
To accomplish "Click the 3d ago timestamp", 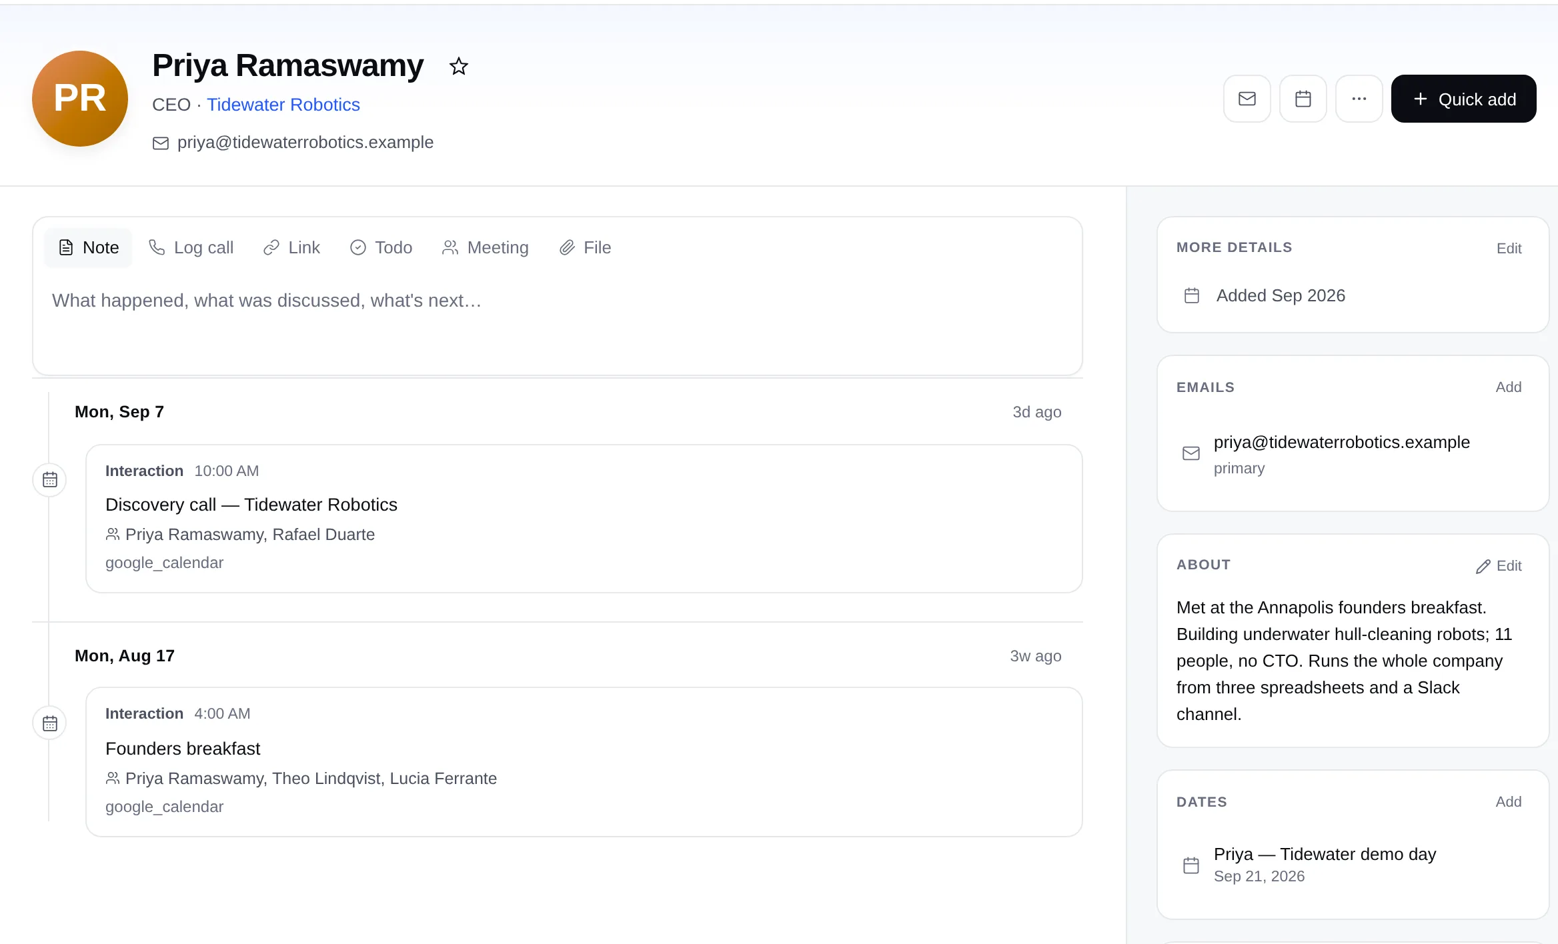I will 1037,412.
